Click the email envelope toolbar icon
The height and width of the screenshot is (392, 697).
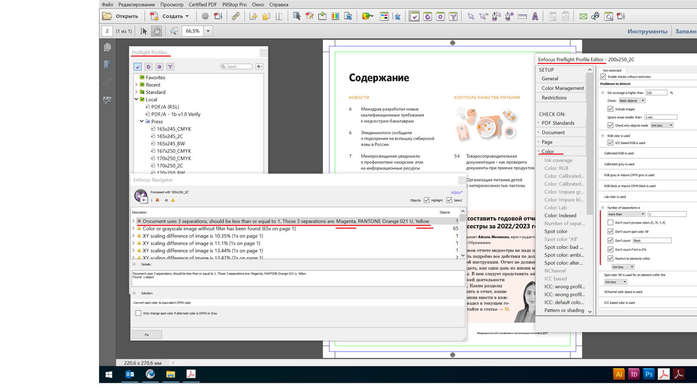pos(583,16)
